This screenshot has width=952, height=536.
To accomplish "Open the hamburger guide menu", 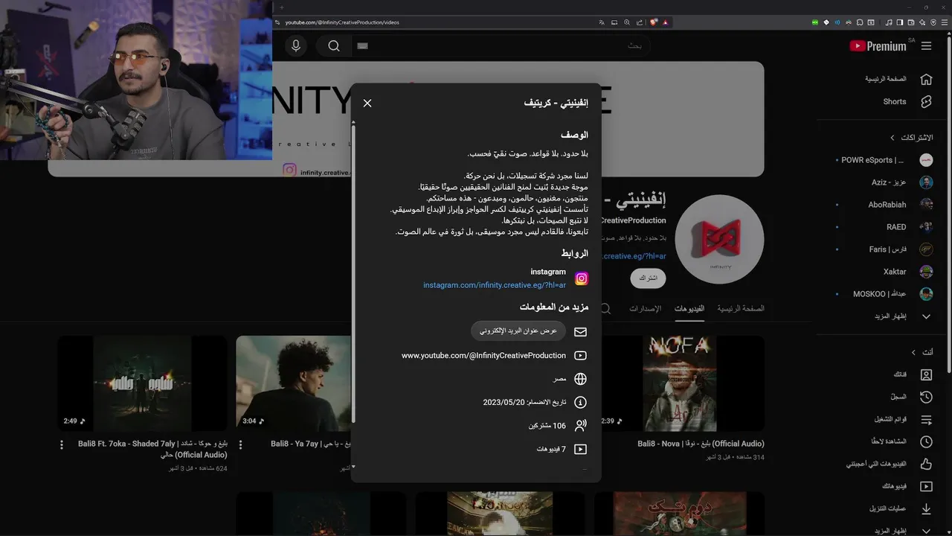I will (926, 46).
